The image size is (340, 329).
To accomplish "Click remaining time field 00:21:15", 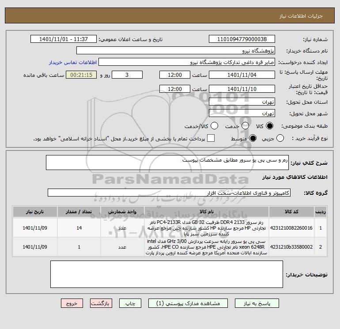I will 81,75.
